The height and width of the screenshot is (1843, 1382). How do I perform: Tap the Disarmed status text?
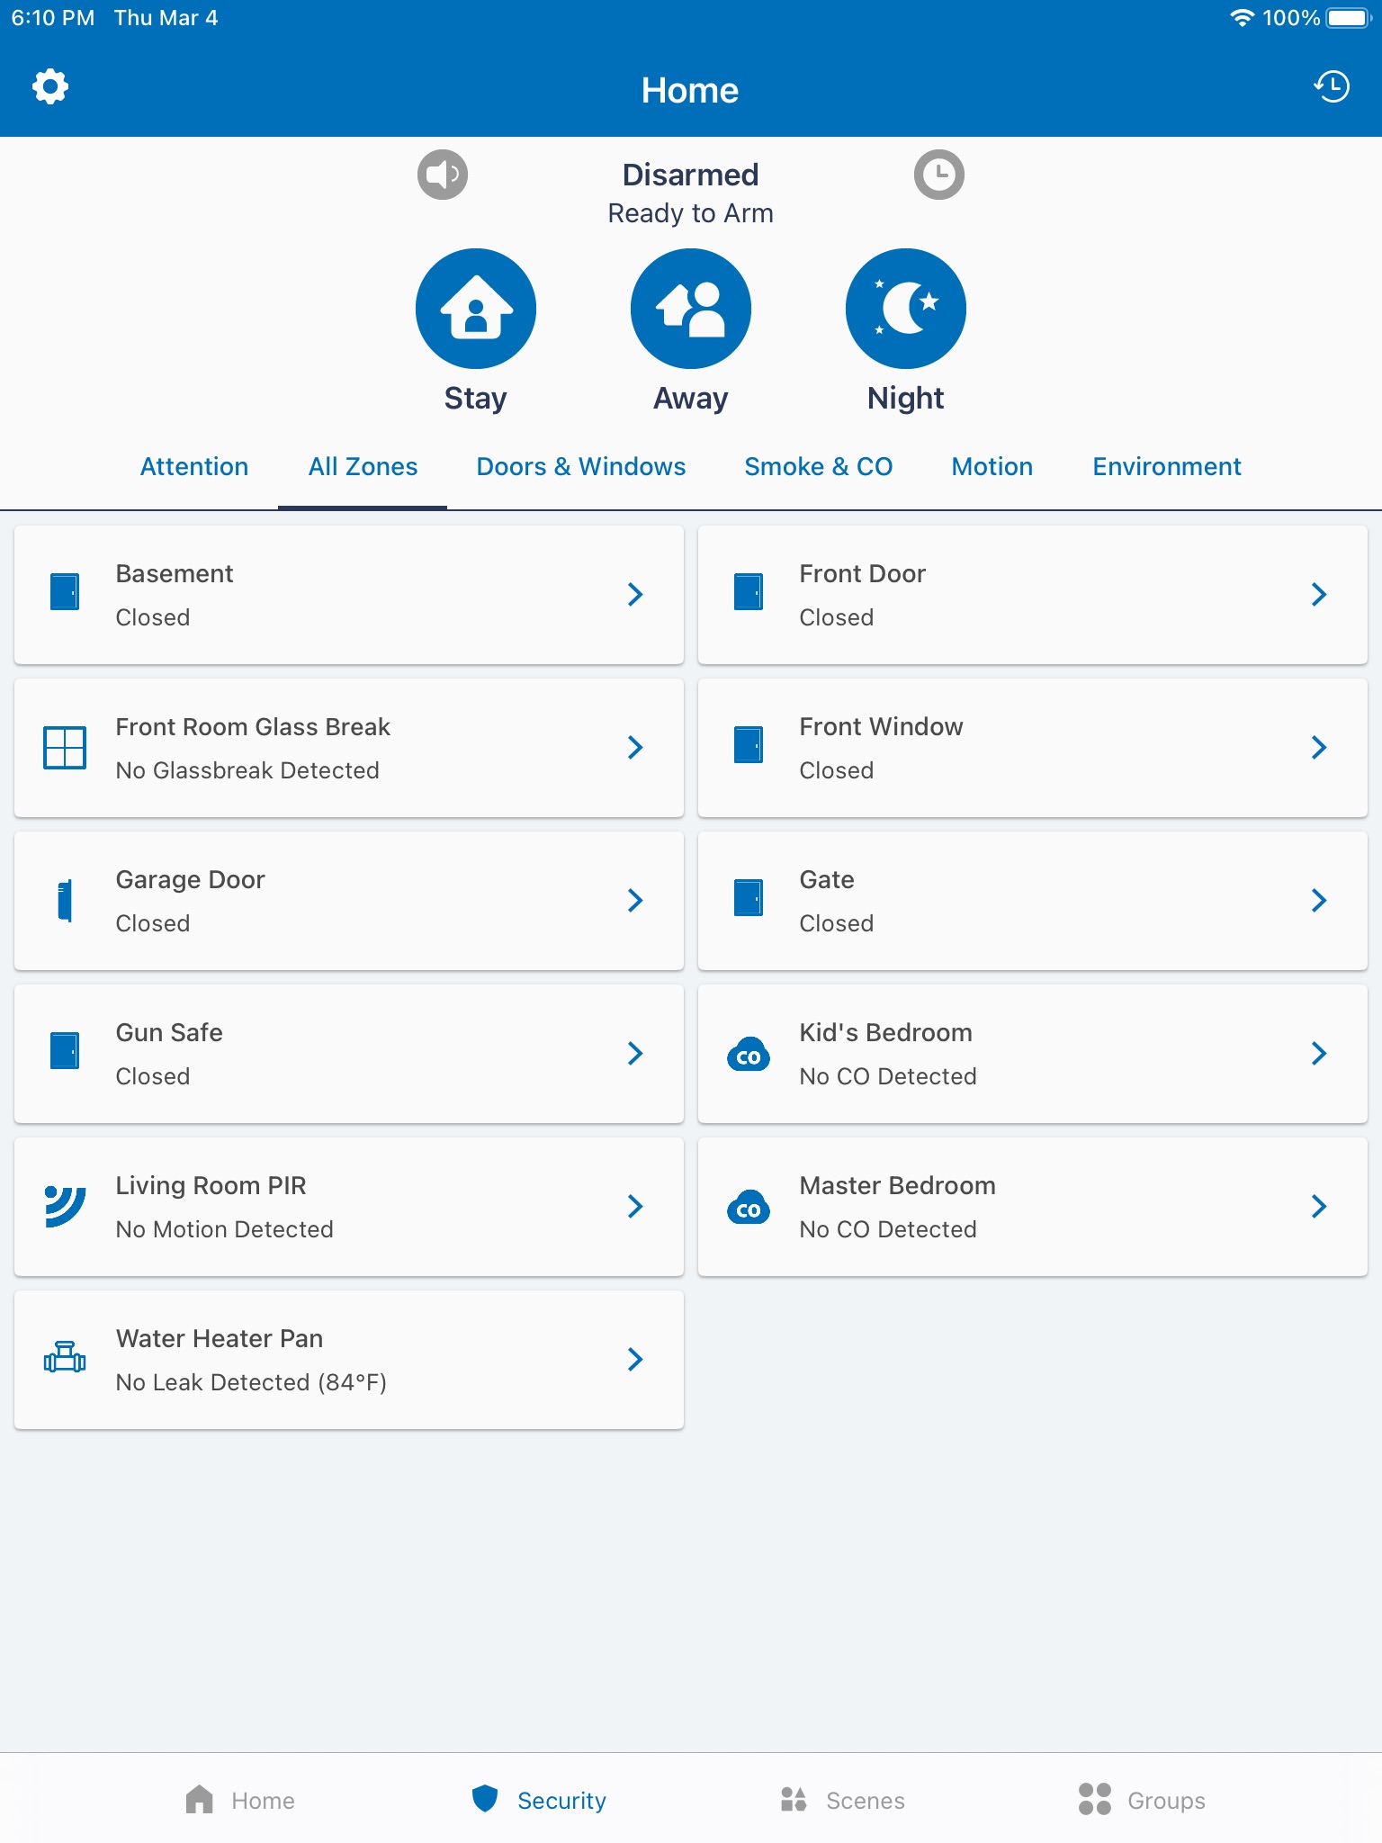pyautogui.click(x=691, y=175)
